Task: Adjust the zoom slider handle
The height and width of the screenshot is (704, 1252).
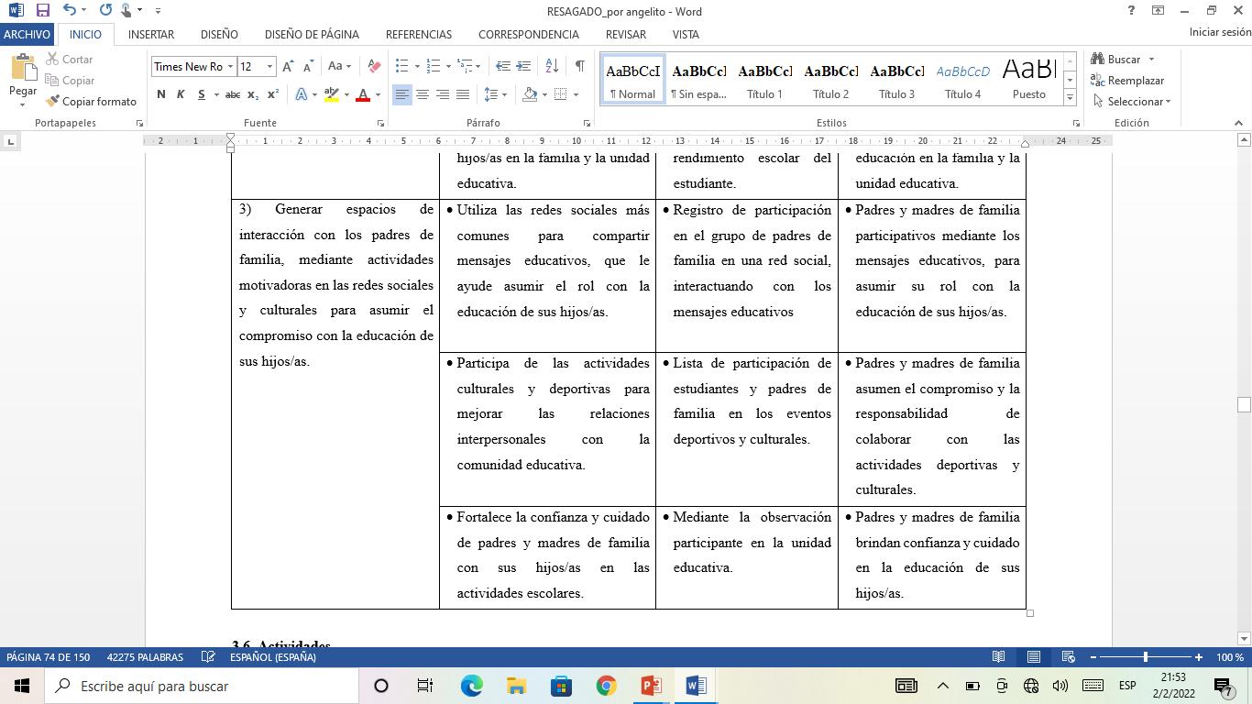Action: click(1145, 657)
